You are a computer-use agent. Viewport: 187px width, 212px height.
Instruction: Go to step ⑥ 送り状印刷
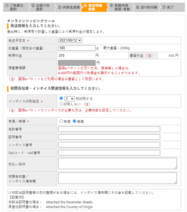(146, 7)
